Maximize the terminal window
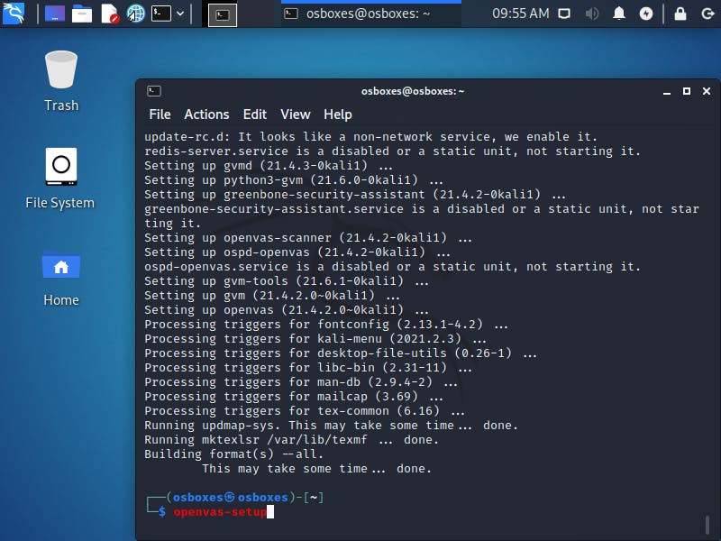This screenshot has height=541, width=721. click(x=687, y=91)
